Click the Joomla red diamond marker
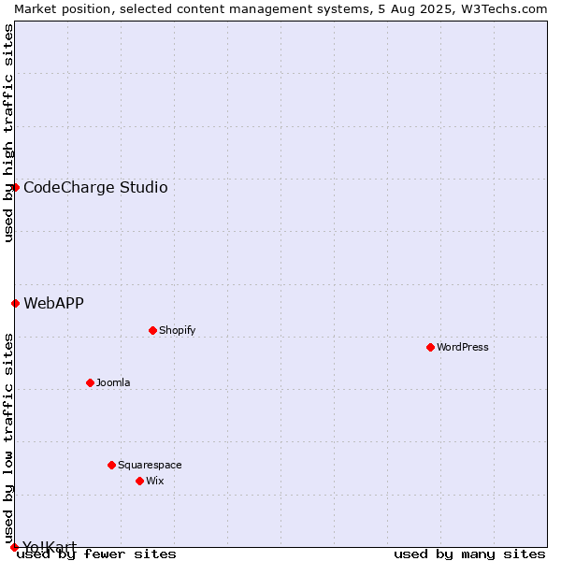Image resolution: width=561 pixels, height=561 pixels. tap(90, 382)
